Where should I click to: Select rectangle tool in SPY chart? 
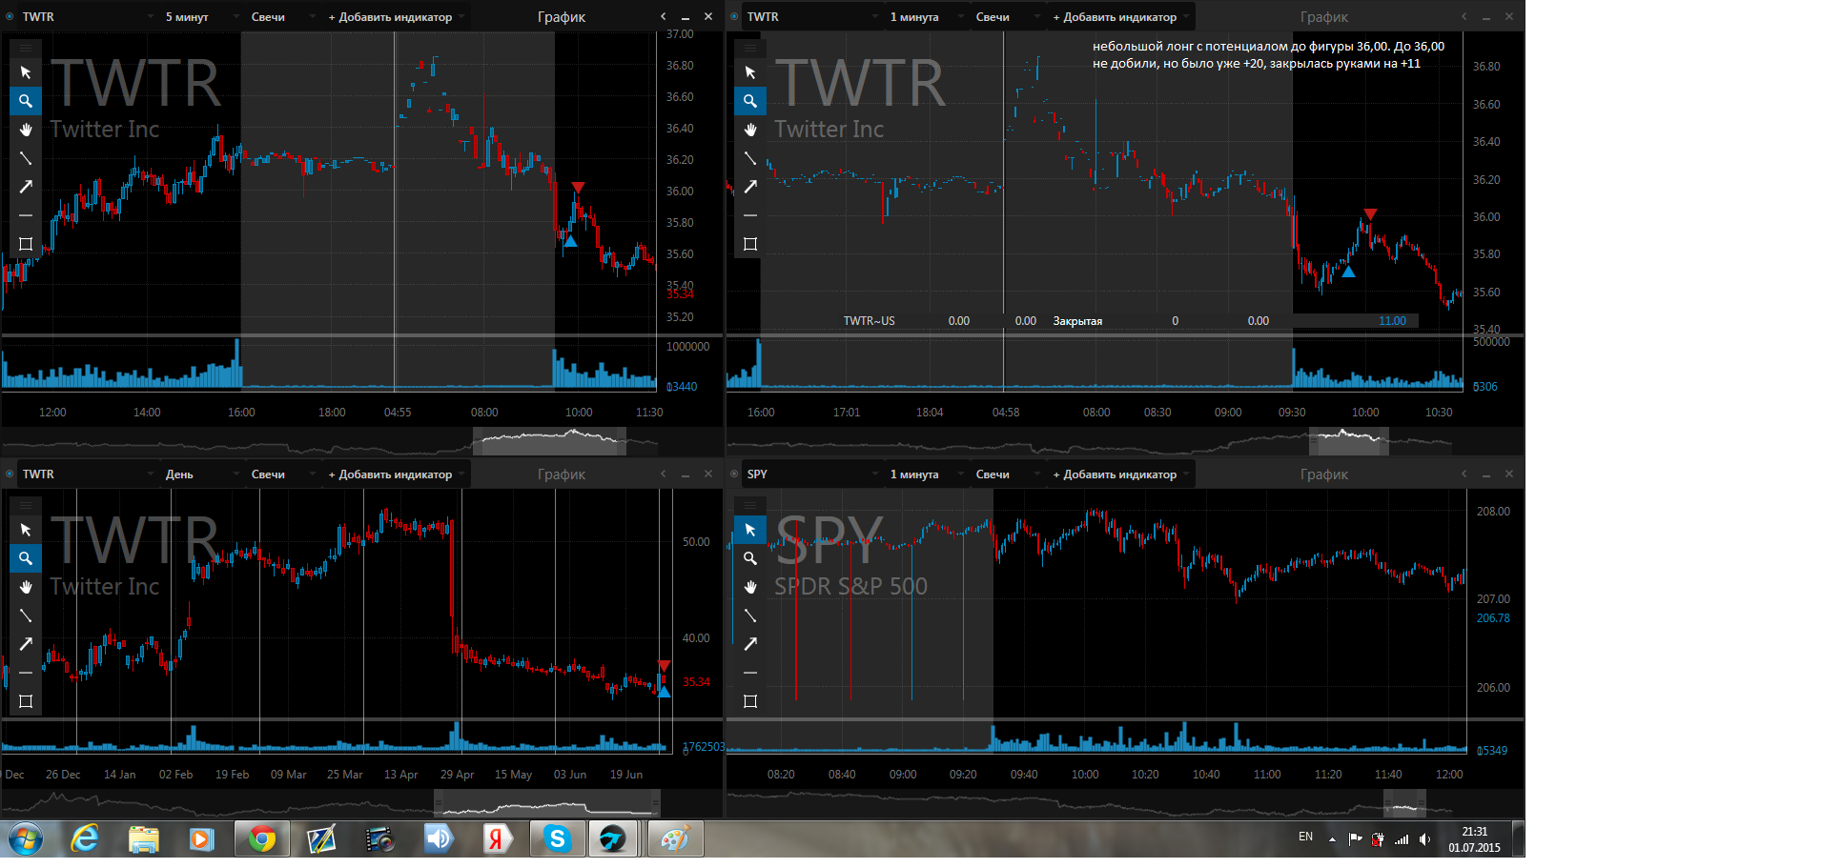point(750,701)
